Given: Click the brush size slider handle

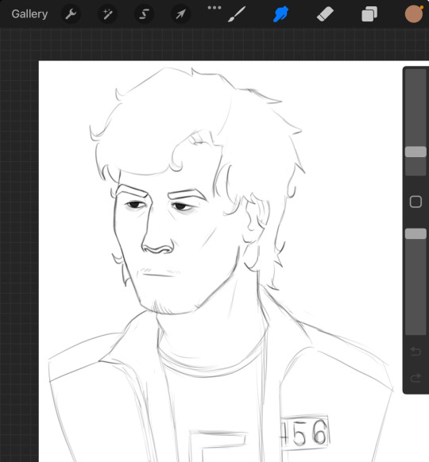Looking at the screenshot, I should pyautogui.click(x=415, y=152).
